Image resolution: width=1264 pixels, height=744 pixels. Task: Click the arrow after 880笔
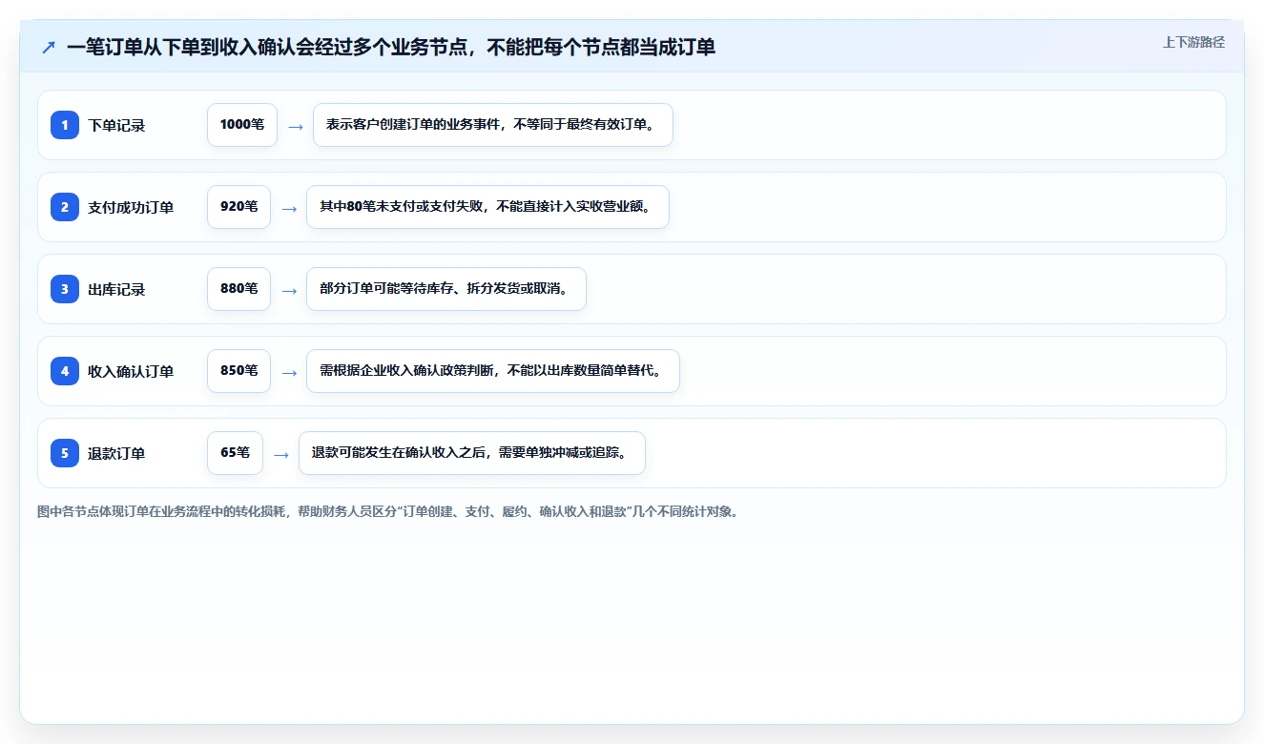coord(289,290)
